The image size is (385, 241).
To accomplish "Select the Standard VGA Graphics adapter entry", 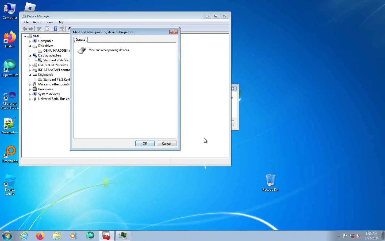I will click(x=54, y=60).
